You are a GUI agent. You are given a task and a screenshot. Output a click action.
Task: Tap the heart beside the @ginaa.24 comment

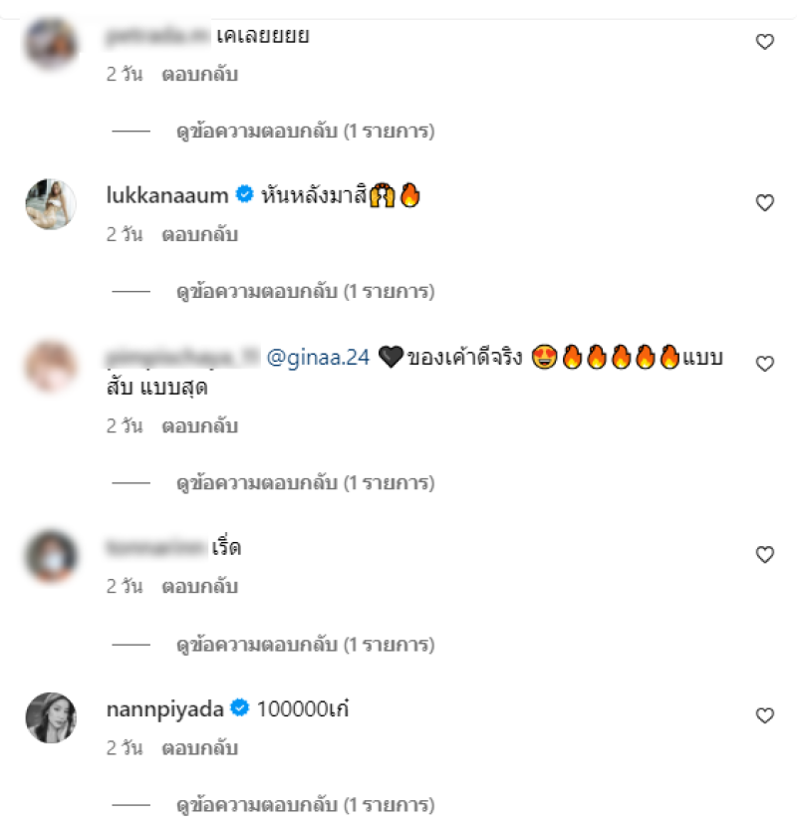pos(765,364)
